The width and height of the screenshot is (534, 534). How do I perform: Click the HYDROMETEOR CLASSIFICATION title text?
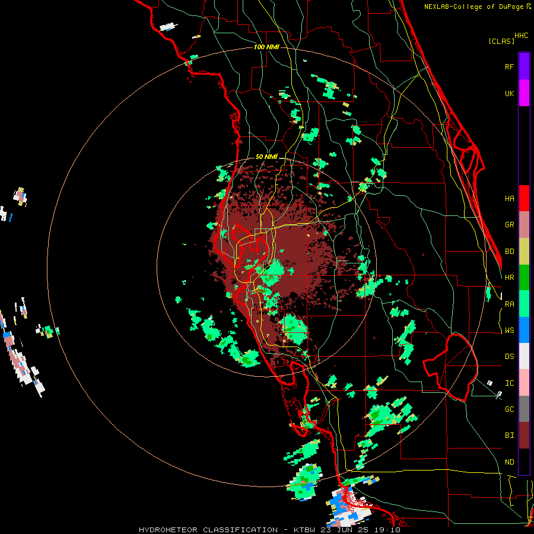pyautogui.click(x=208, y=530)
